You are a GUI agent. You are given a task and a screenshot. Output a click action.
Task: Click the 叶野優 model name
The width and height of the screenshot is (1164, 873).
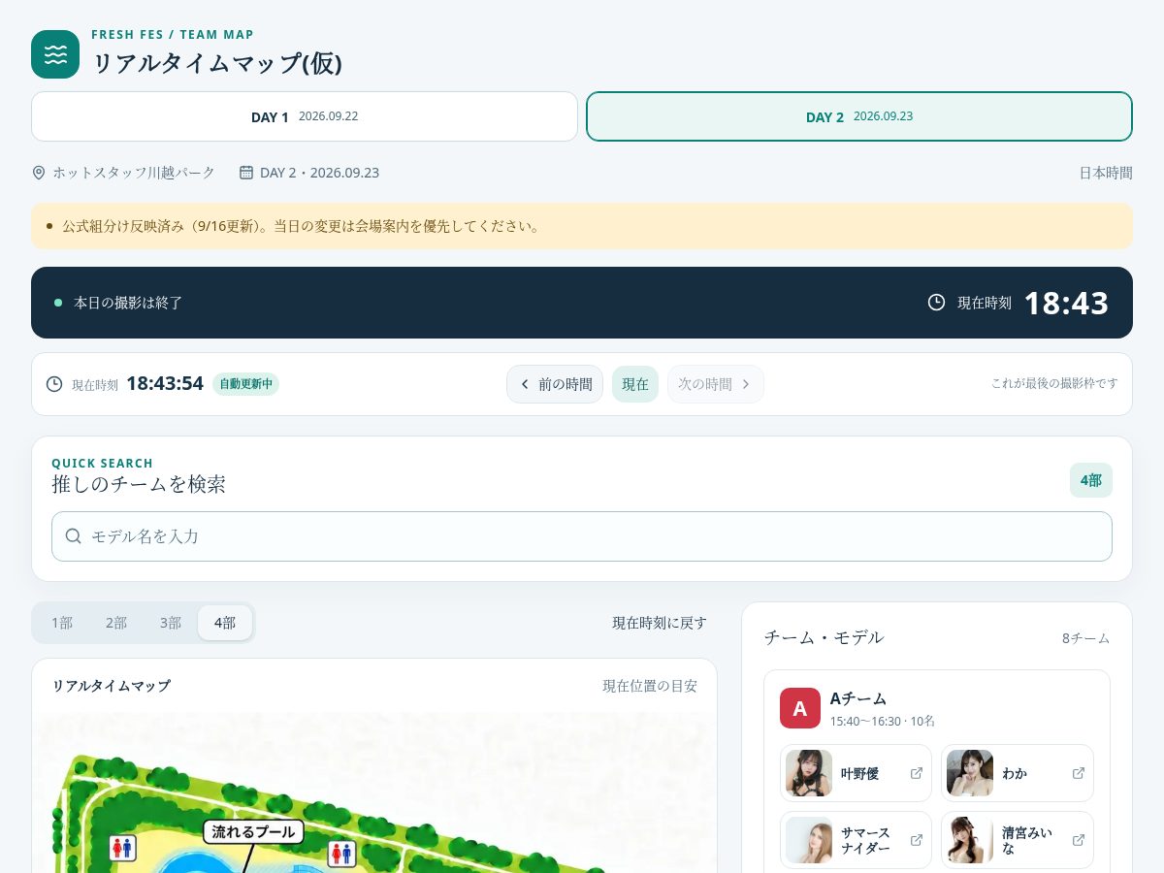pos(859,774)
